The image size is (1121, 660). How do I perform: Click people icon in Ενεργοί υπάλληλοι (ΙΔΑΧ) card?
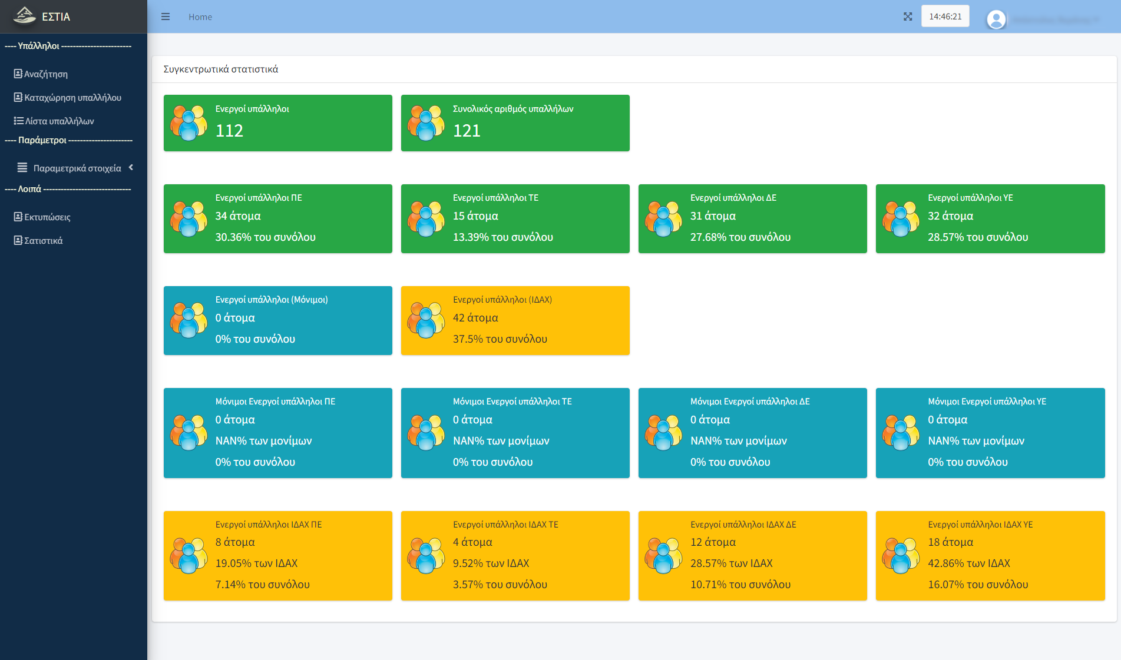click(x=426, y=320)
